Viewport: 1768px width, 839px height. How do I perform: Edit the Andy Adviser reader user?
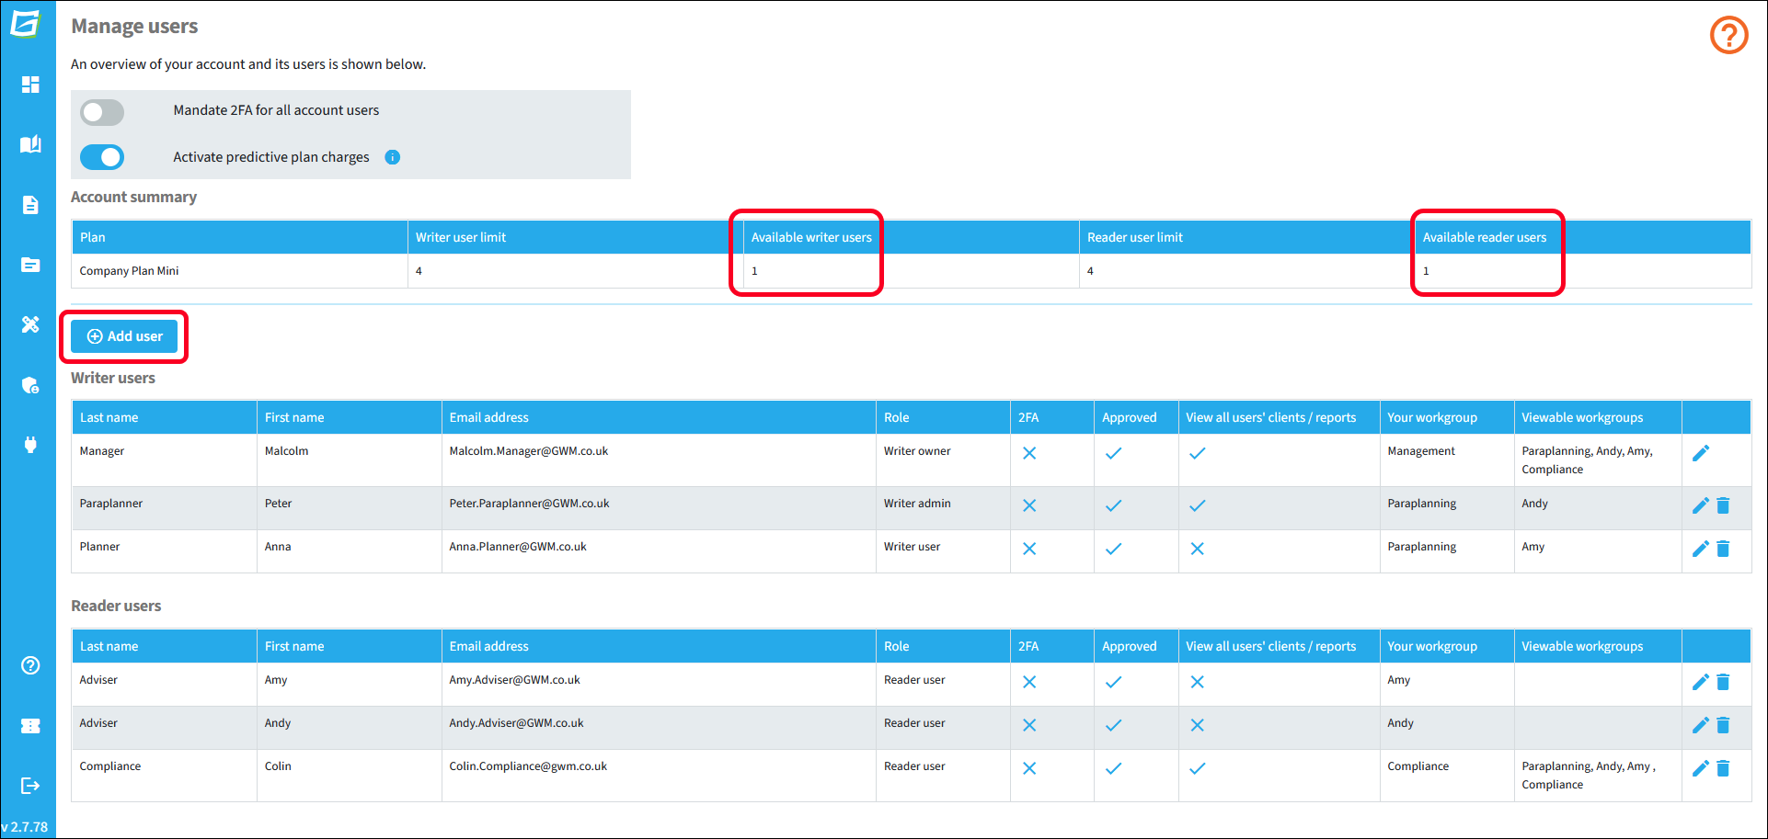click(x=1701, y=725)
